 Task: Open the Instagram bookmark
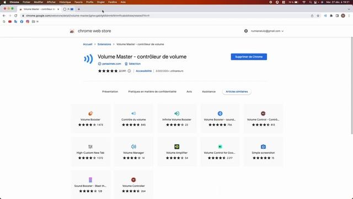tap(28, 22)
